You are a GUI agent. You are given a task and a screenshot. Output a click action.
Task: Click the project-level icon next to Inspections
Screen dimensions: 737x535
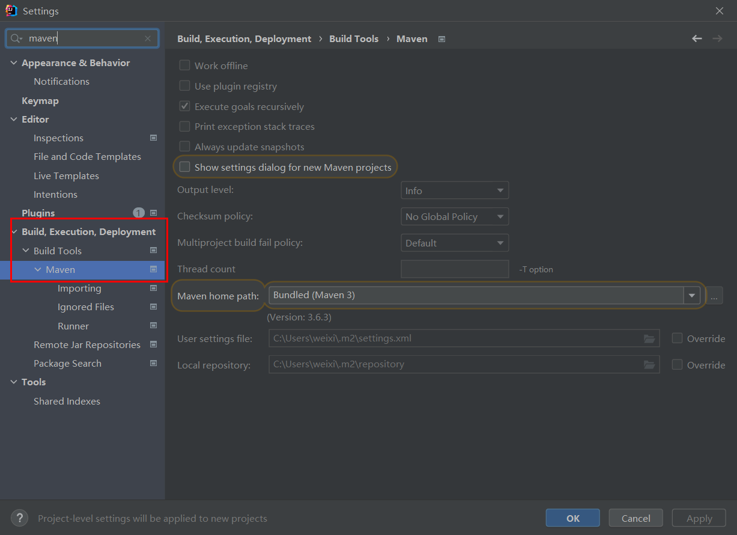tap(153, 138)
